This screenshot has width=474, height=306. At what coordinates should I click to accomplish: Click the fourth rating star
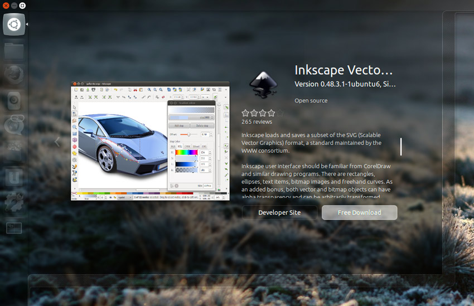point(271,113)
